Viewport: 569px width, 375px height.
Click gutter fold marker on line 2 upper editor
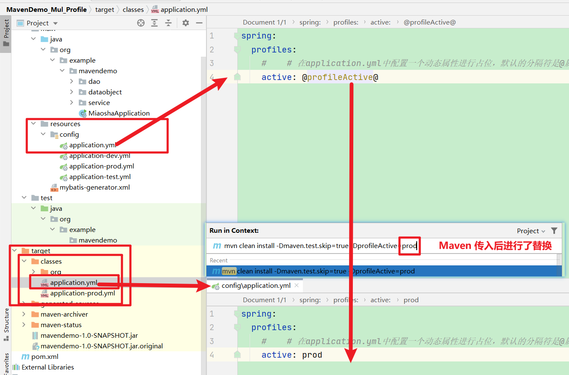coord(237,50)
